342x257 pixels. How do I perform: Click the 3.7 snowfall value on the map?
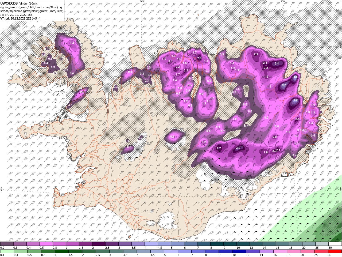[284, 85]
